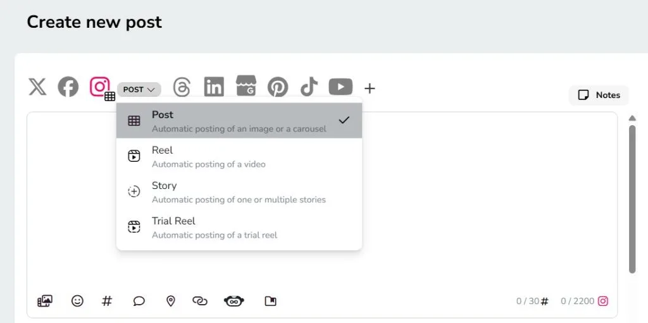Open the Notes panel
648x323 pixels.
[599, 95]
